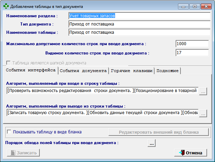Switch to the 'Подножие' tab
This screenshot has height=162, width=215.
[167, 71]
